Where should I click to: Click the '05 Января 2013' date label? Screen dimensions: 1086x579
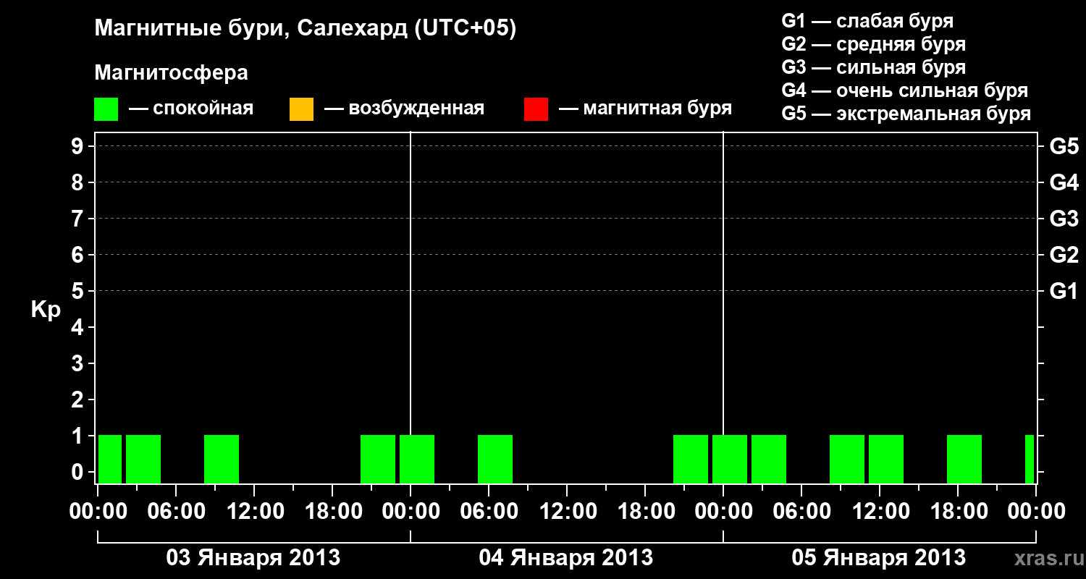[x=879, y=557]
